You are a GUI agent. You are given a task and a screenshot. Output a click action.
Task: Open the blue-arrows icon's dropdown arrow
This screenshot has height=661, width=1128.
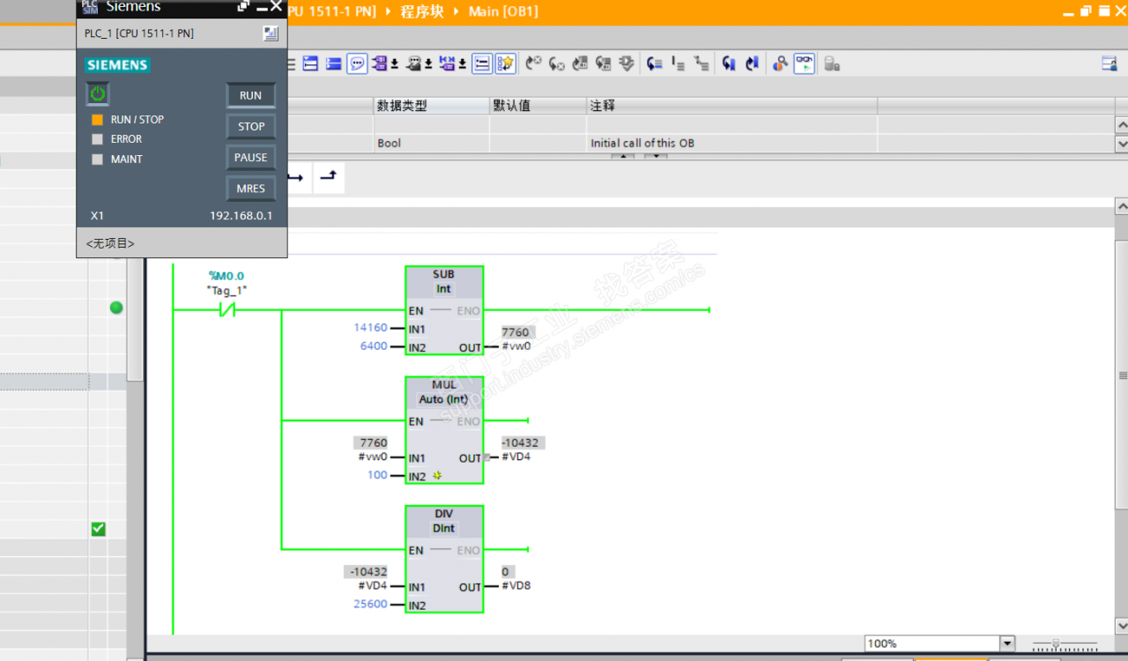pos(462,64)
